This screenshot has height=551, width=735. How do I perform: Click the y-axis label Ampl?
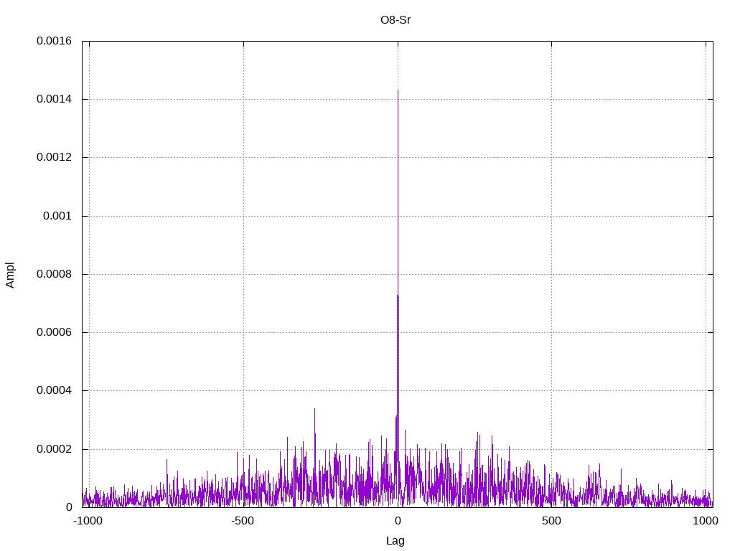pos(10,275)
